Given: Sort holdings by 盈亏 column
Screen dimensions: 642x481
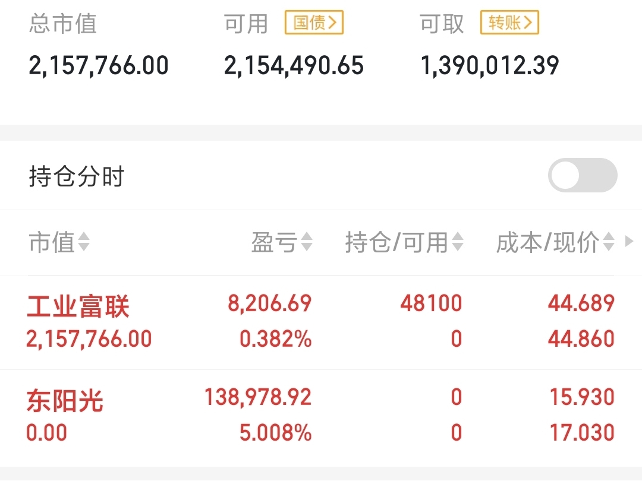Looking at the screenshot, I should (282, 242).
